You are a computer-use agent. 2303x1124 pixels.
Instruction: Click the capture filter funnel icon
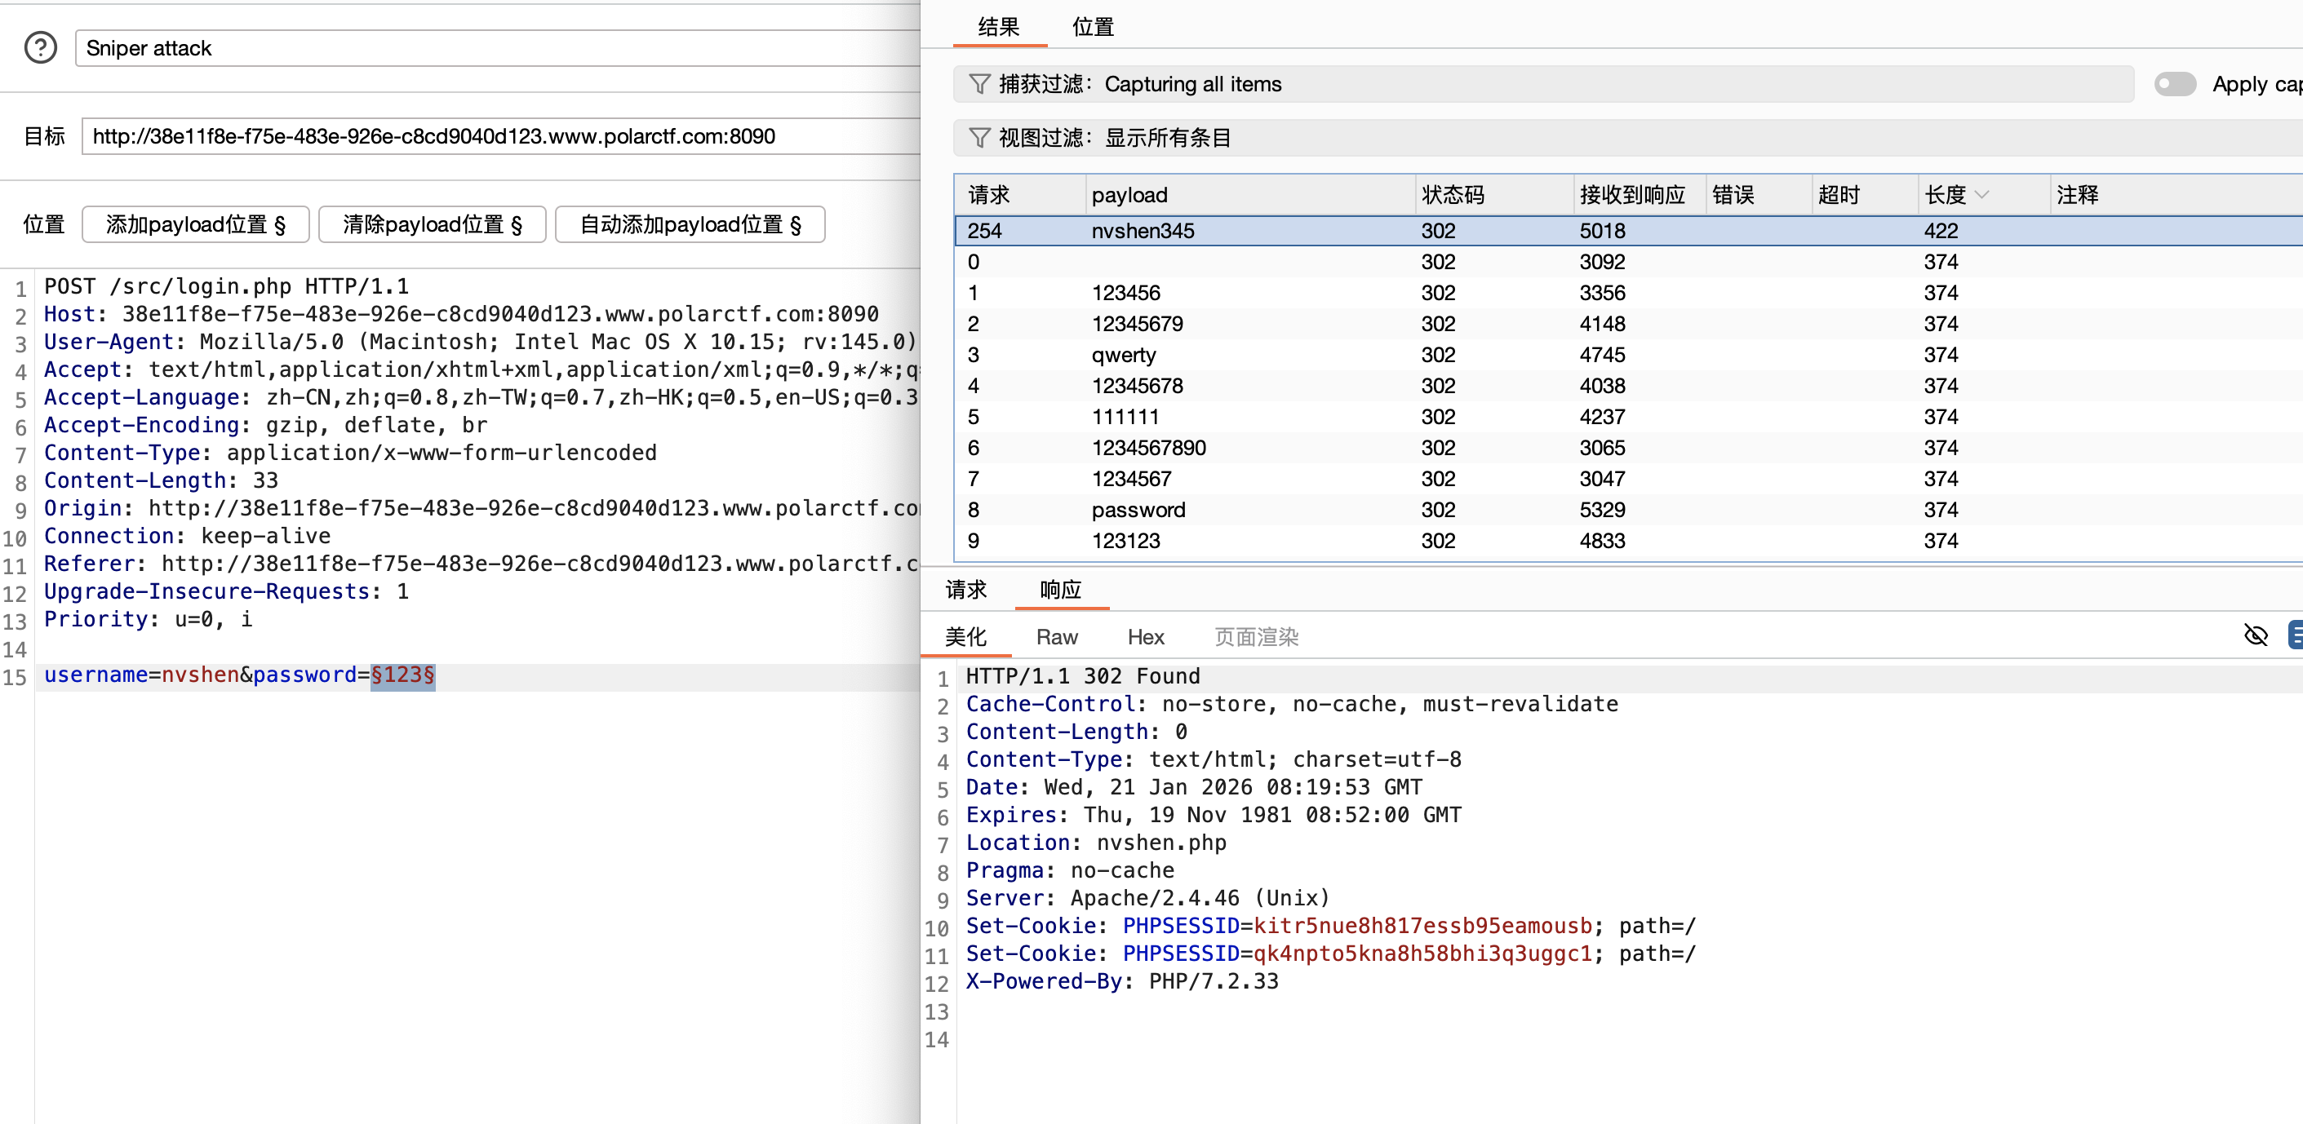980,84
